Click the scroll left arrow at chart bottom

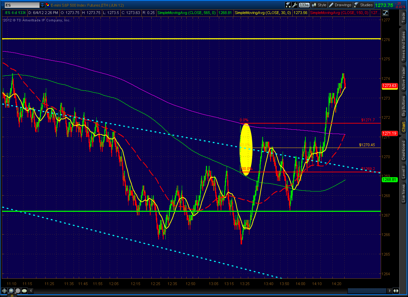tap(31, 291)
